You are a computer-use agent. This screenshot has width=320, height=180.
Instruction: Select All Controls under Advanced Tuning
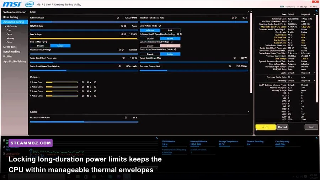click(x=12, y=26)
